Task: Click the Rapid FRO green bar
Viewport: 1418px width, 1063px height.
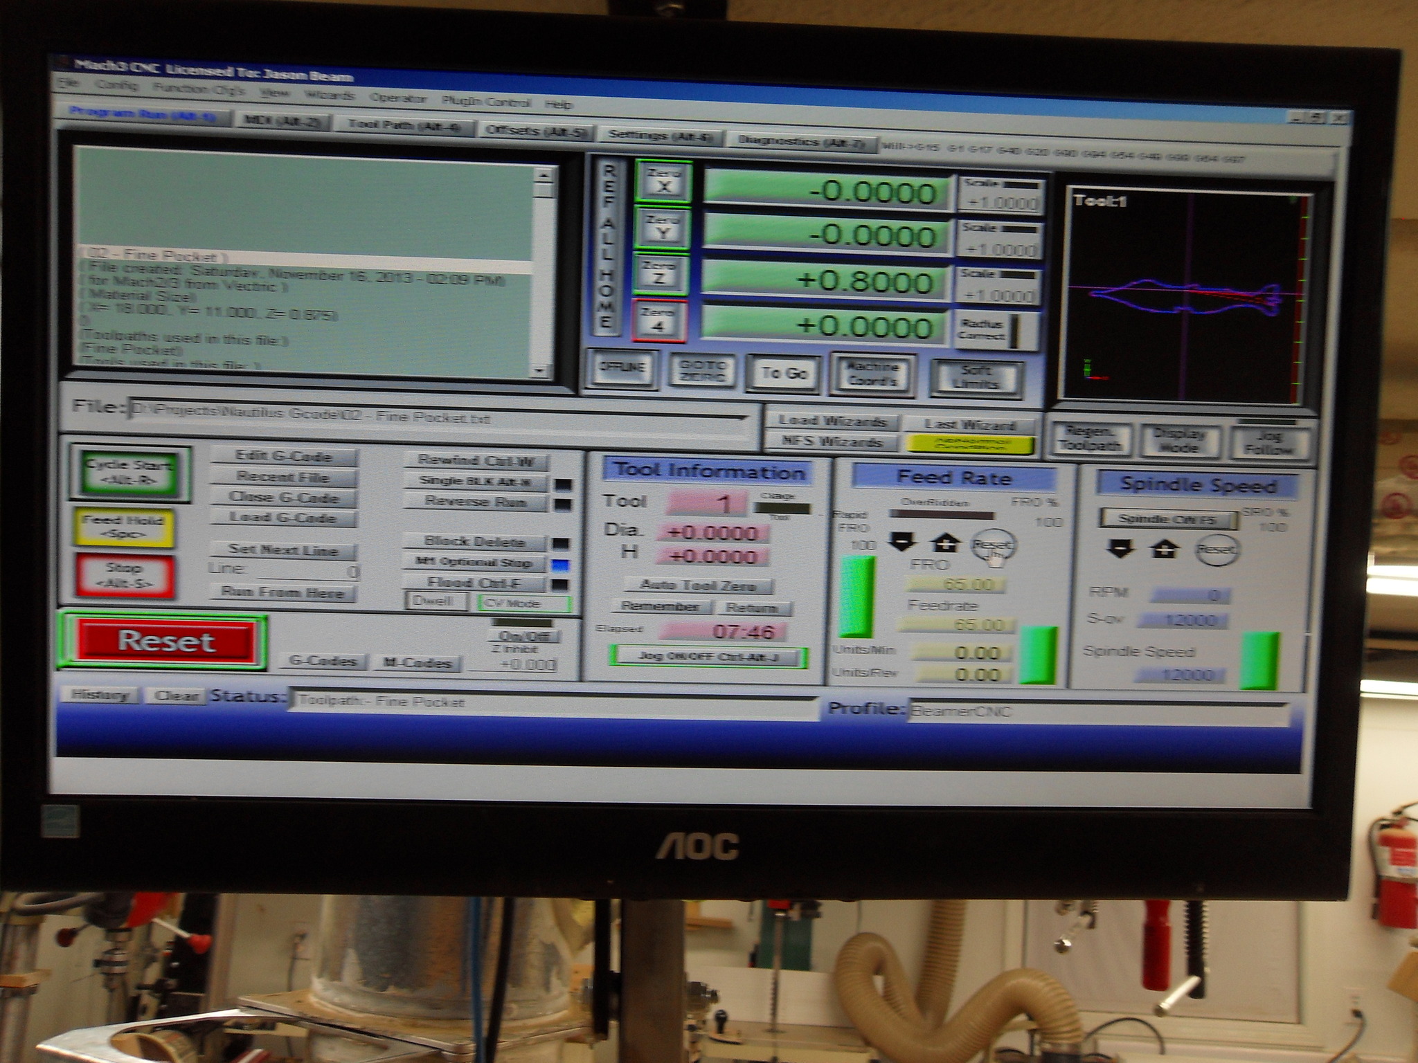Action: tap(856, 597)
